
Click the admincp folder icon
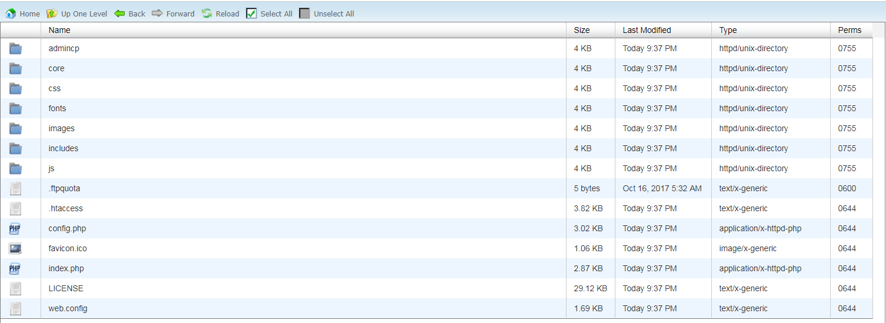coord(15,49)
